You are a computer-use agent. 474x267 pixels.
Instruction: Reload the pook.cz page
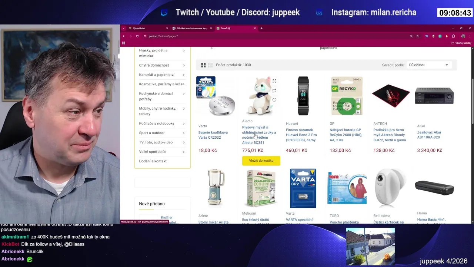pos(137,36)
